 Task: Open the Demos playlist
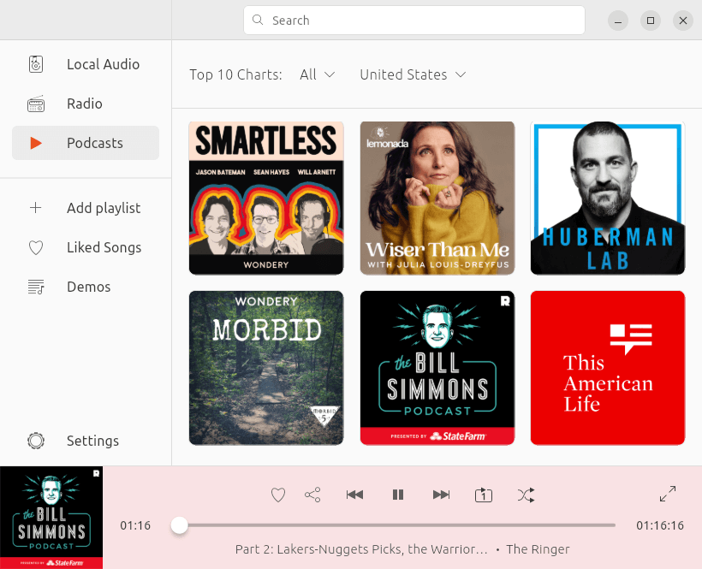(86, 287)
